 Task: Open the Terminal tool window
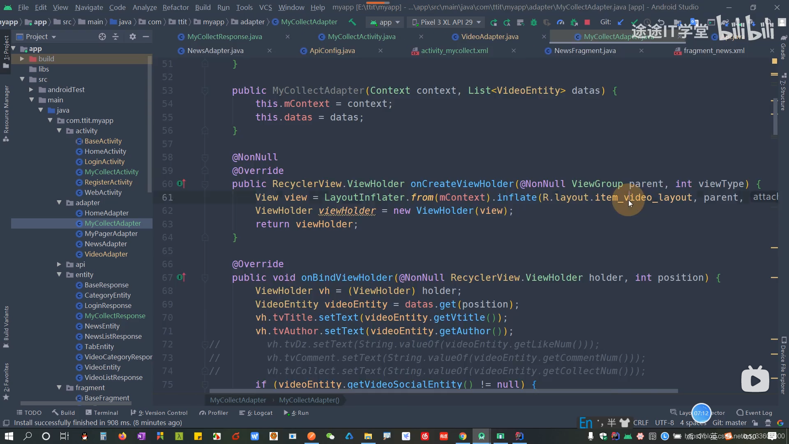pyautogui.click(x=102, y=413)
